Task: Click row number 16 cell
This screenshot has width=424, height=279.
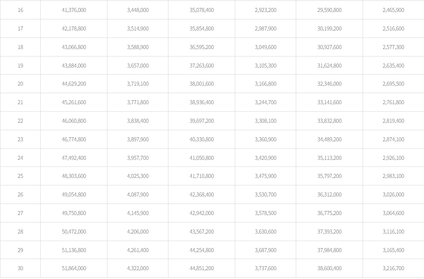Action: click(x=20, y=10)
